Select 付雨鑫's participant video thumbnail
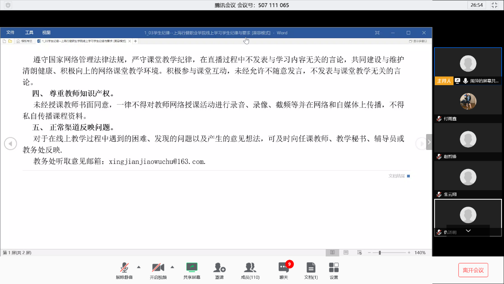Image resolution: width=504 pixels, height=284 pixels. (468, 101)
